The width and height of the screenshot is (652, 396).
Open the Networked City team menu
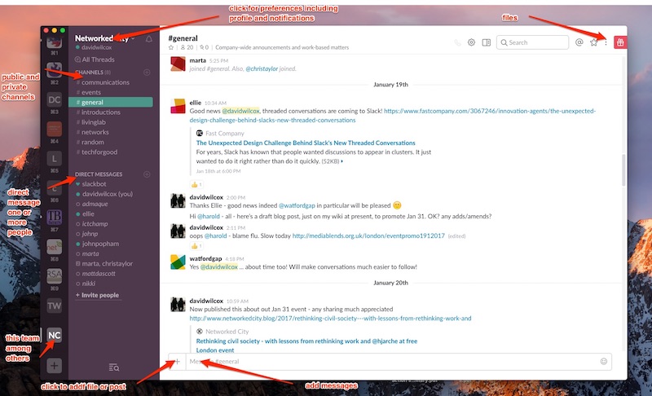tap(105, 38)
